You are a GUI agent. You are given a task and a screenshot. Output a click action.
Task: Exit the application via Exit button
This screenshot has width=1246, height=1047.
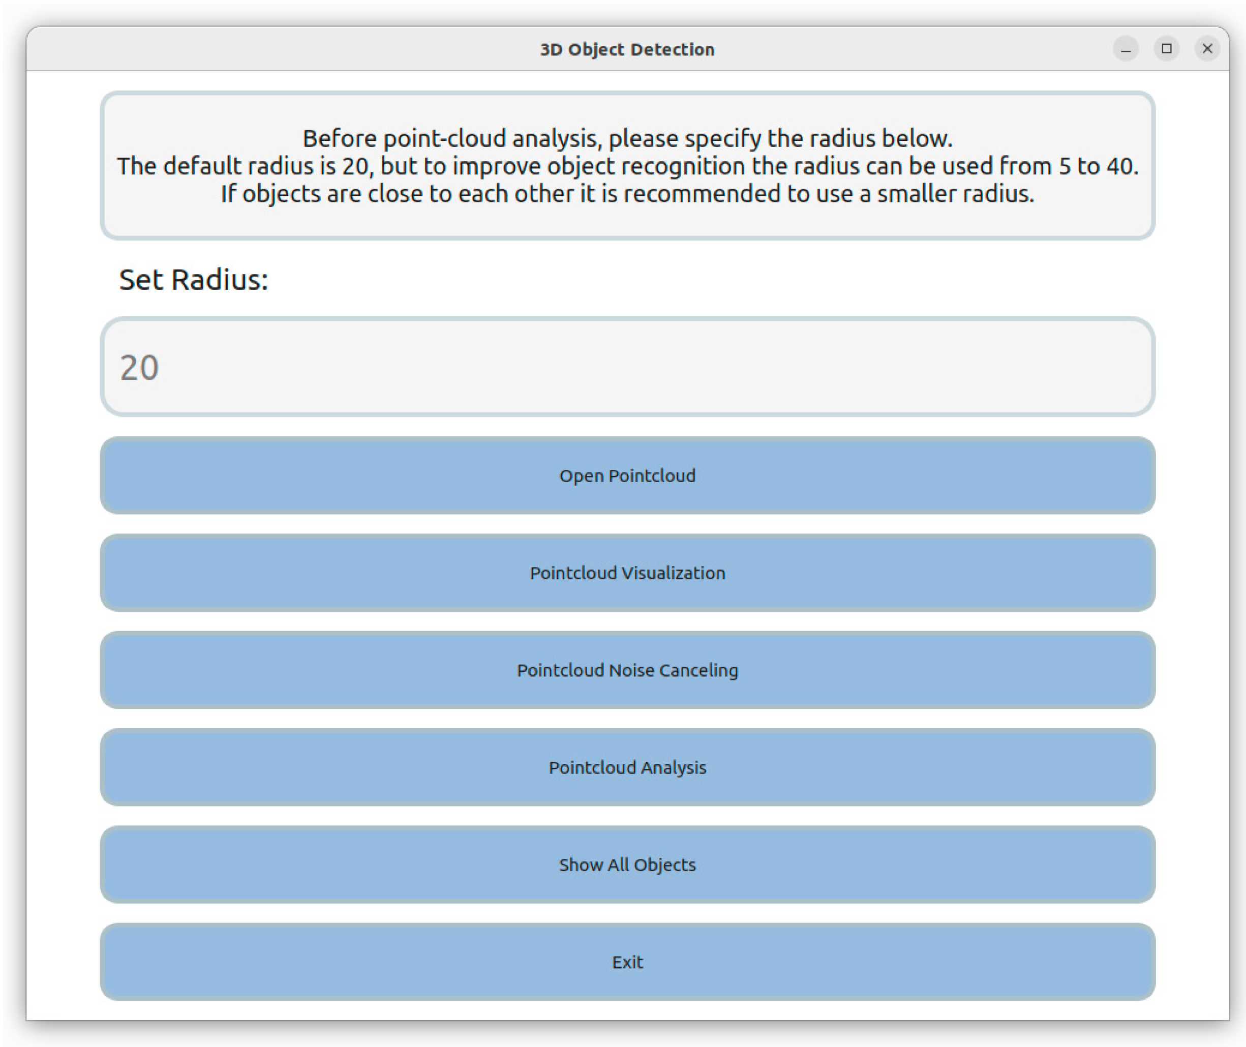tap(627, 962)
